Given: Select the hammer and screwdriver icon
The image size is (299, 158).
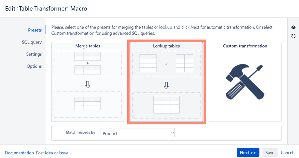Looking at the screenshot, I should (245, 82).
